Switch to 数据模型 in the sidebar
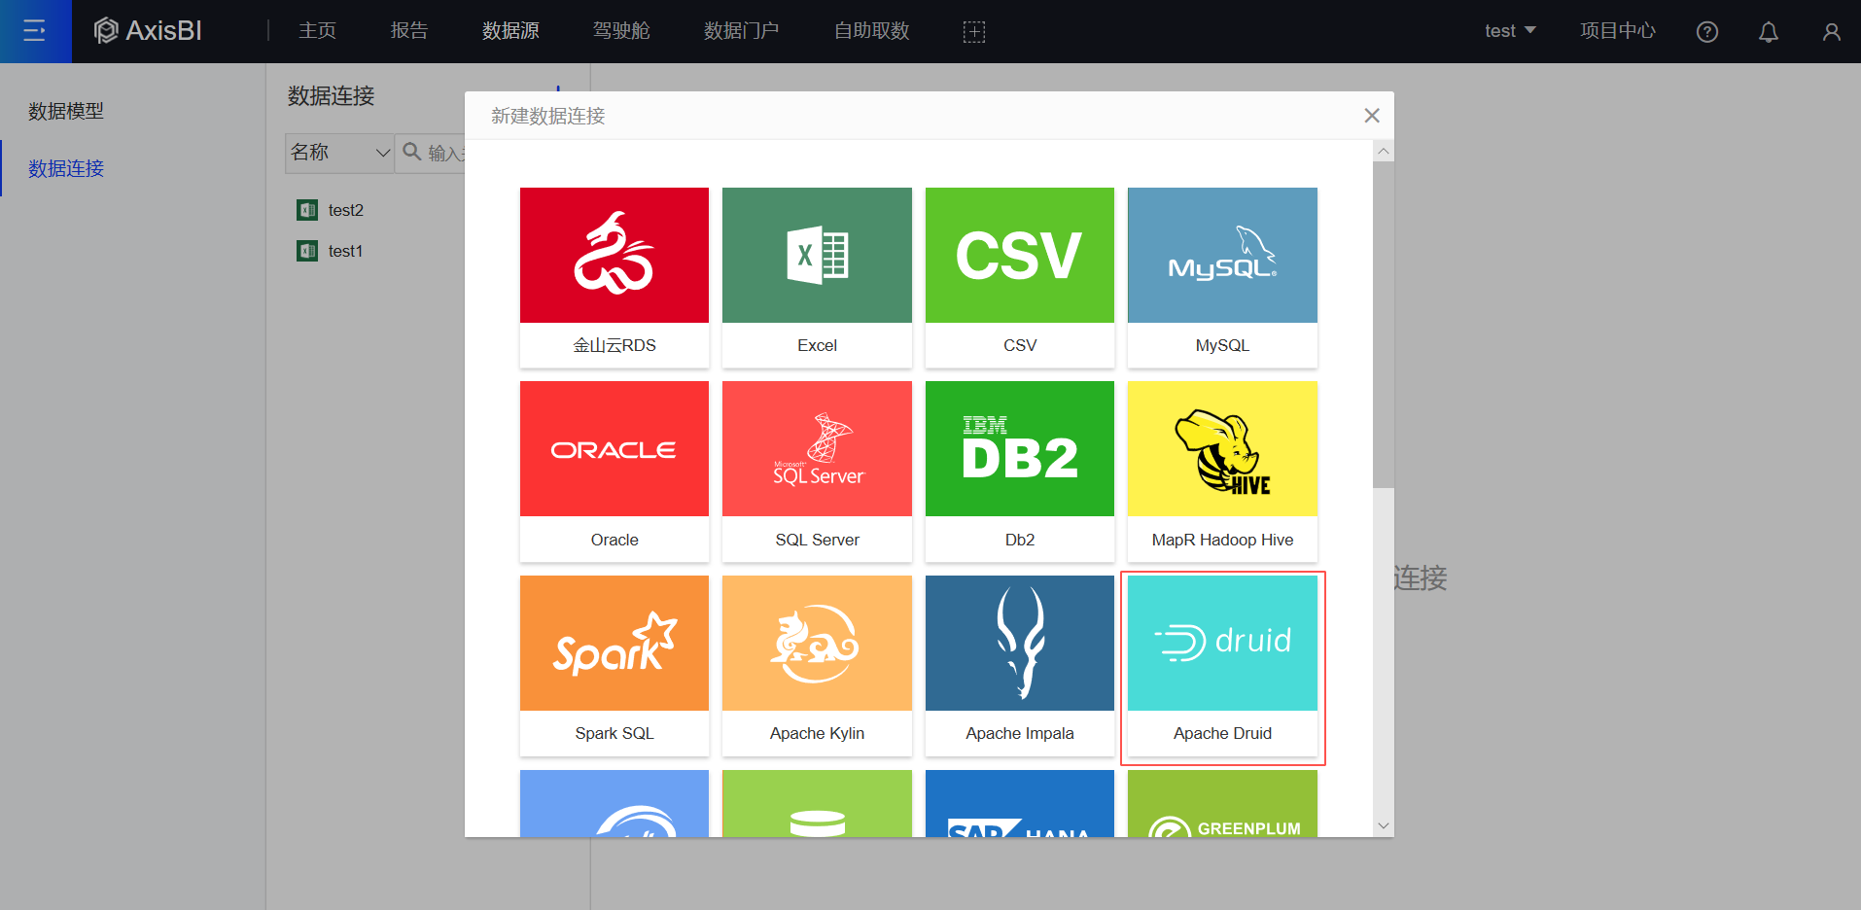 point(66,112)
